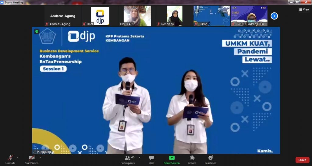The height and width of the screenshot is (166, 312).
Task: Select Rosdiana's video tile
Action: [x=175, y=16]
